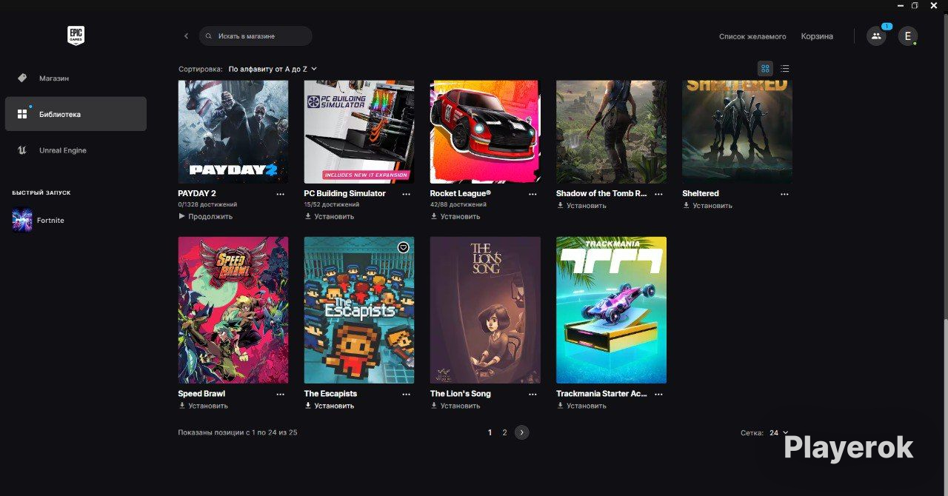This screenshot has width=948, height=496.
Task: Open The Escapists options menu dots
Action: [406, 395]
